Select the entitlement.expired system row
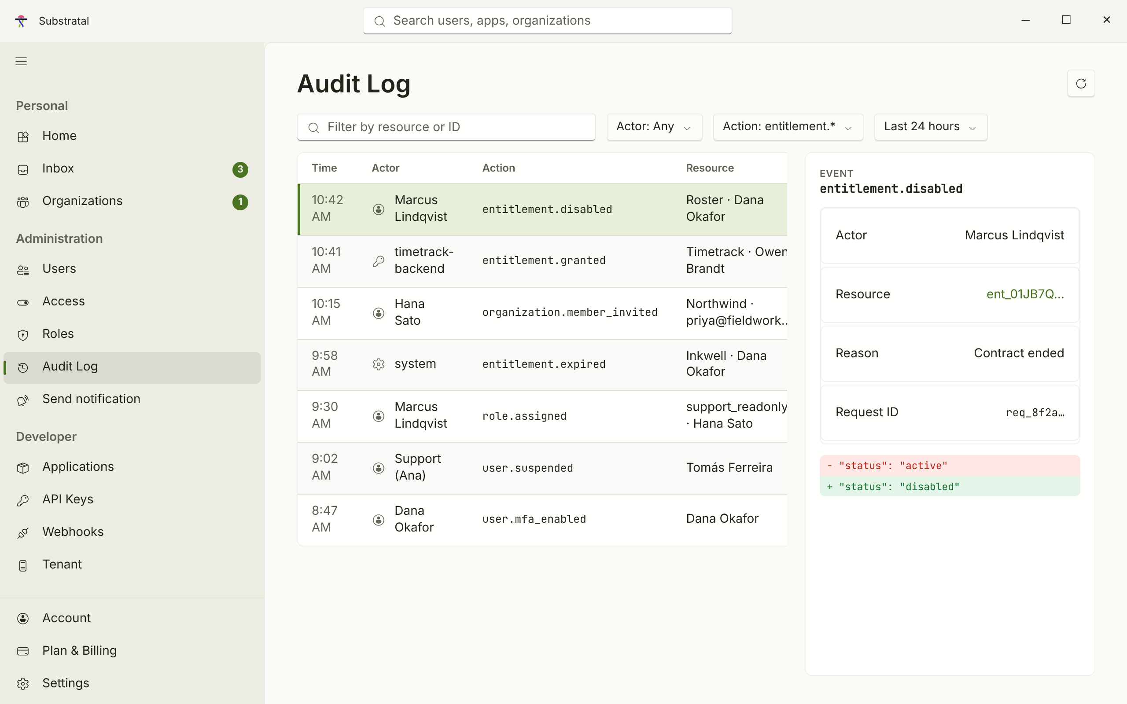This screenshot has width=1127, height=704. coord(542,364)
